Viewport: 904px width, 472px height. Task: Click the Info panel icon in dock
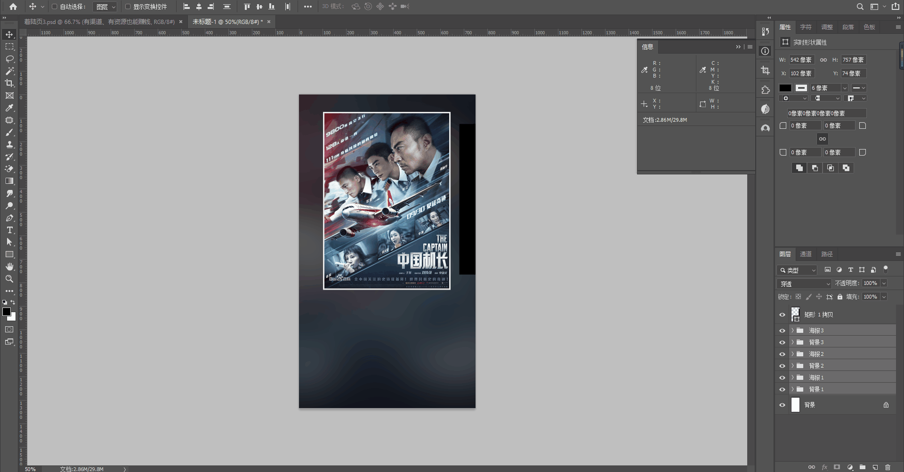pyautogui.click(x=765, y=51)
